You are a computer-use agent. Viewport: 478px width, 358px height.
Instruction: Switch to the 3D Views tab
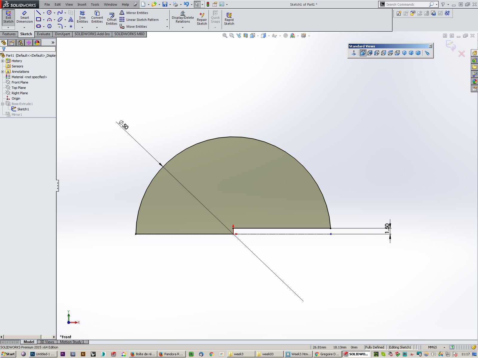coord(47,342)
